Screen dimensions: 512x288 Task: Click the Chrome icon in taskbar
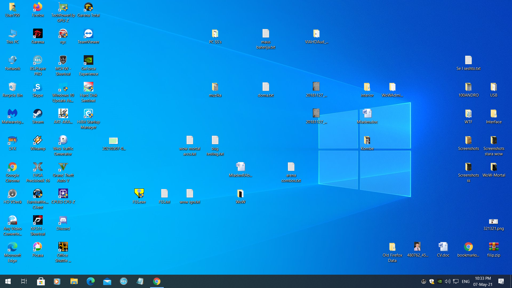coord(157,281)
